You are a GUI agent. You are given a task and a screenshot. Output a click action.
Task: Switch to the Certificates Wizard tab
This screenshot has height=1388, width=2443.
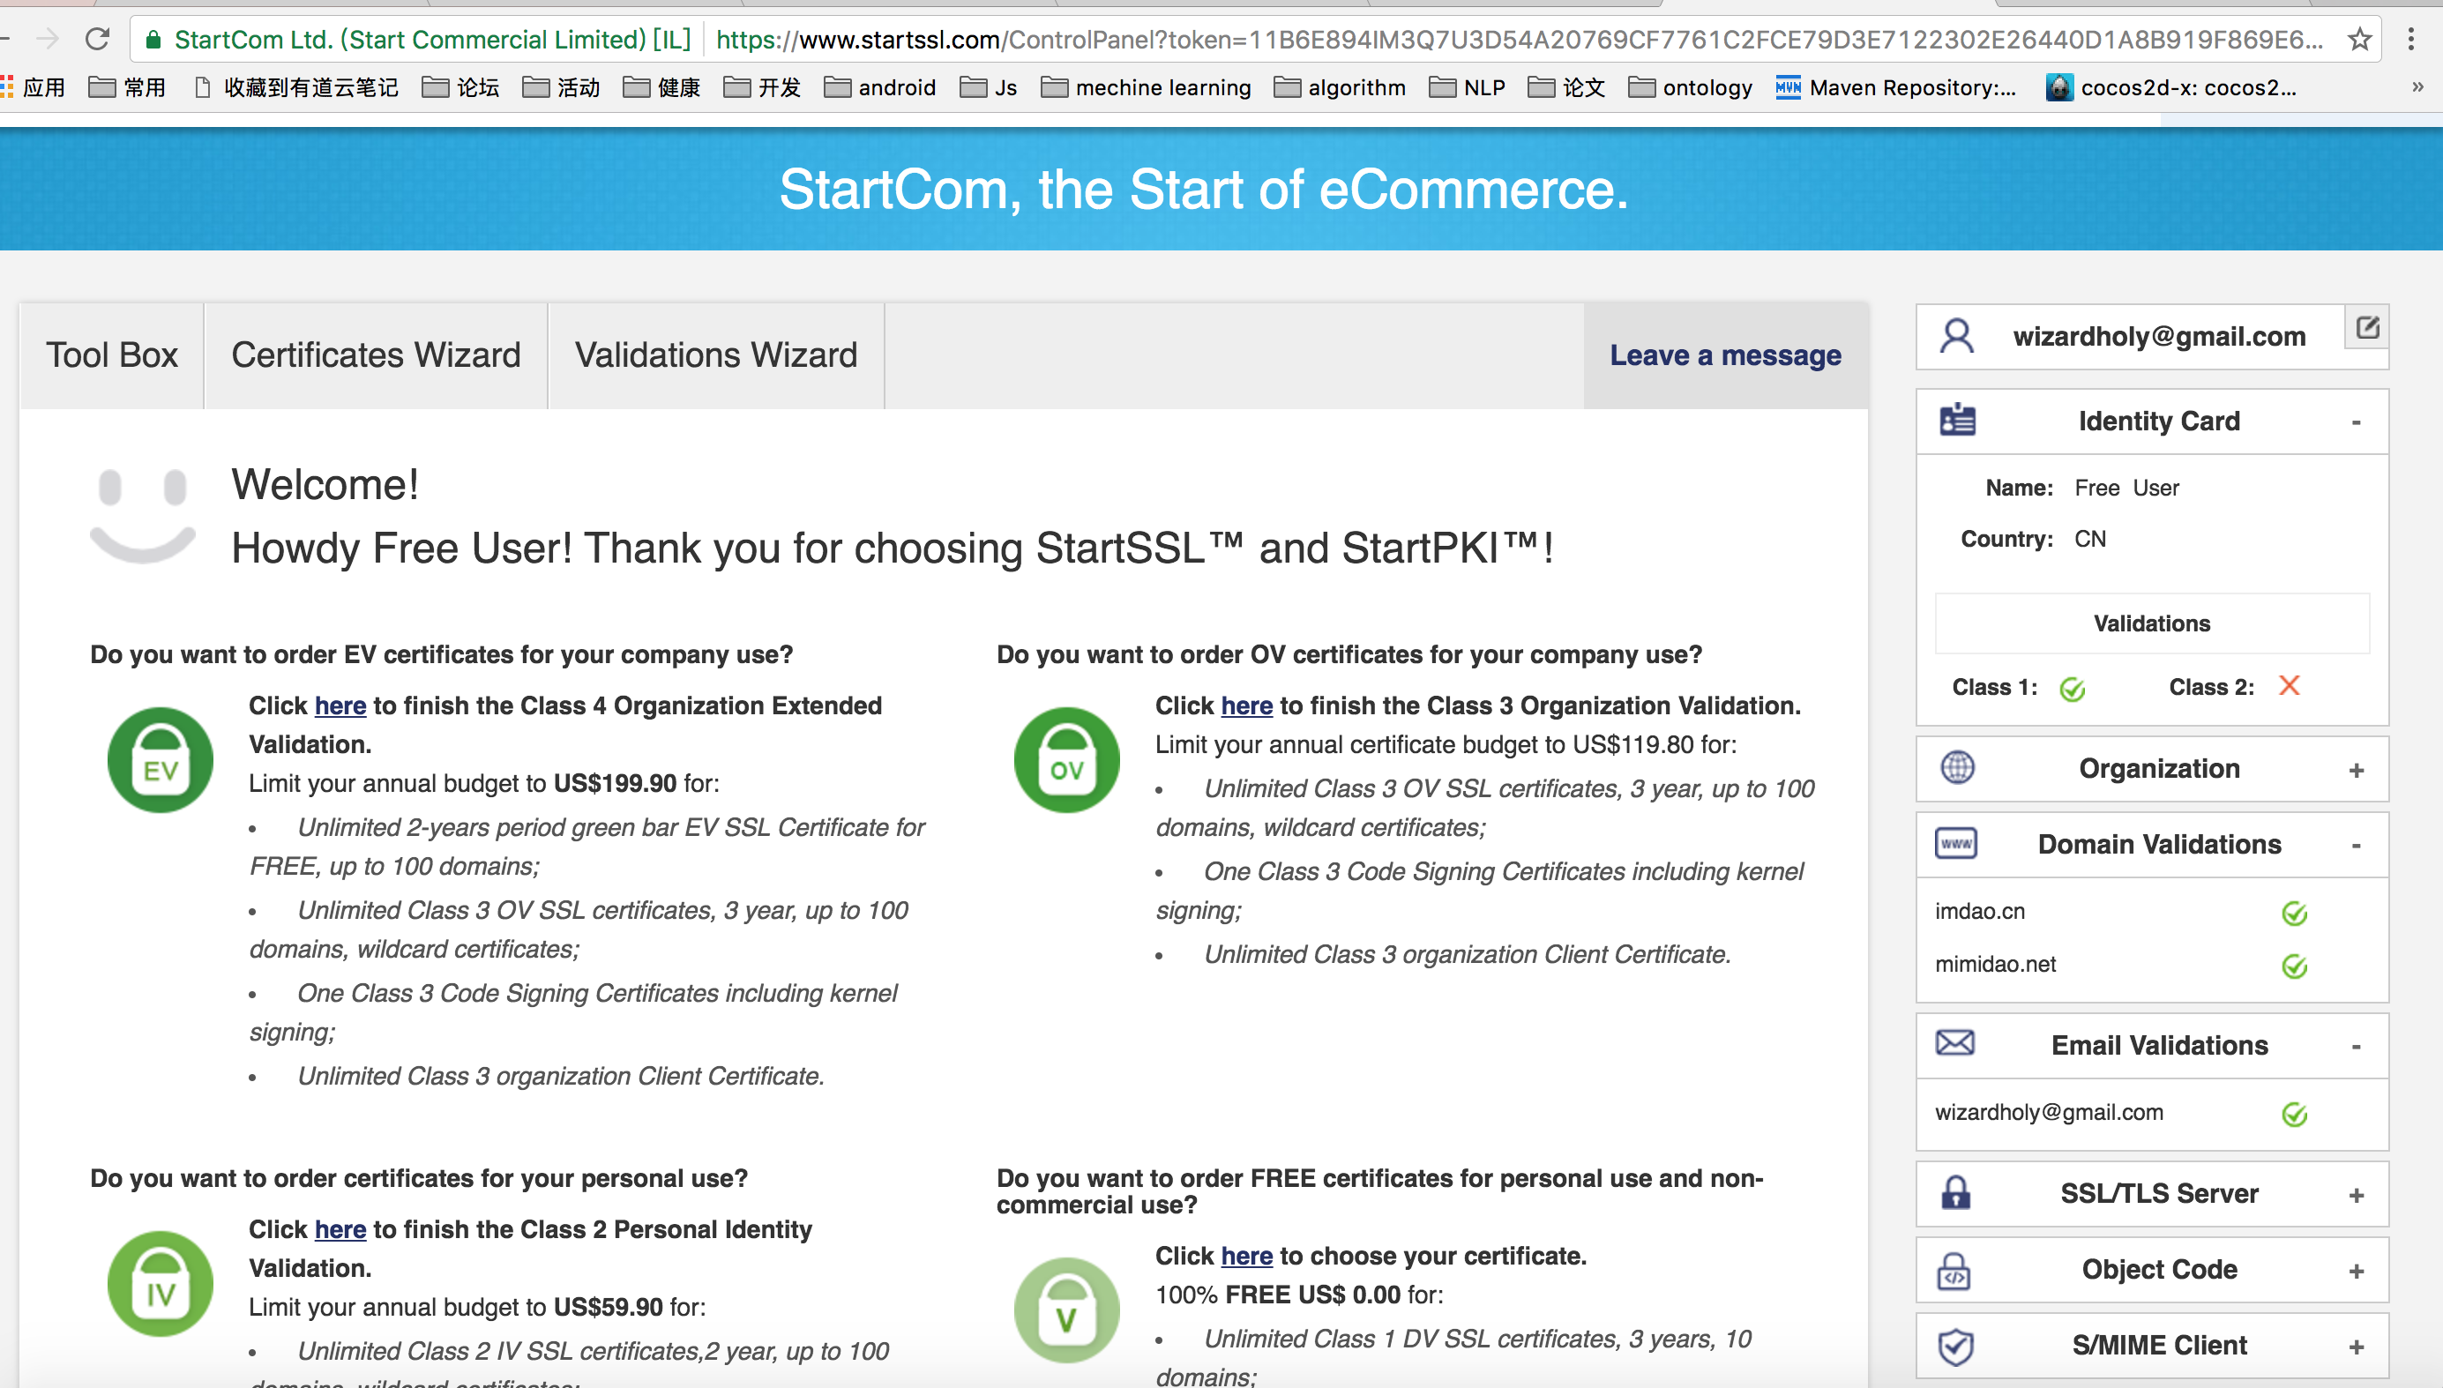376,354
